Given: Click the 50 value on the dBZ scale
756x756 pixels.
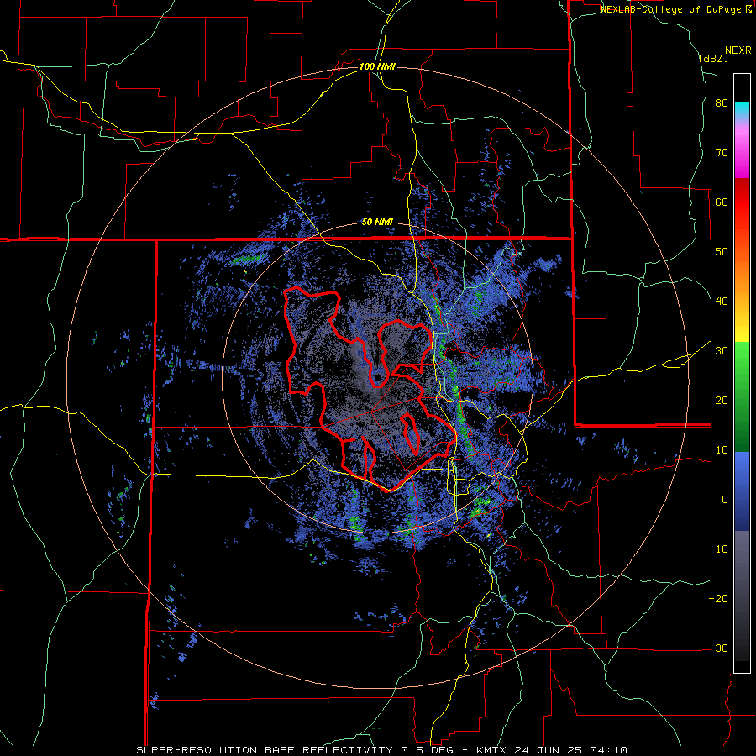Looking at the screenshot, I should pyautogui.click(x=722, y=252).
